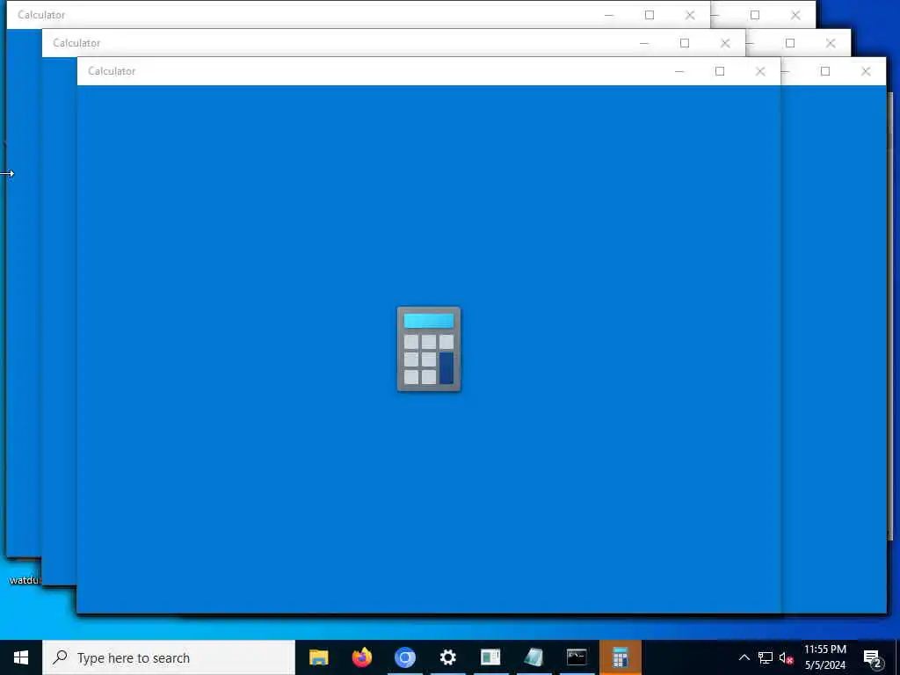Open File Explorer from the taskbar

pos(318,657)
